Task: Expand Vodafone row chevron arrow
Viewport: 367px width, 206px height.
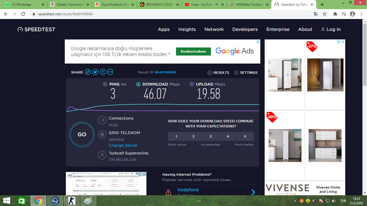Action: coord(253,192)
